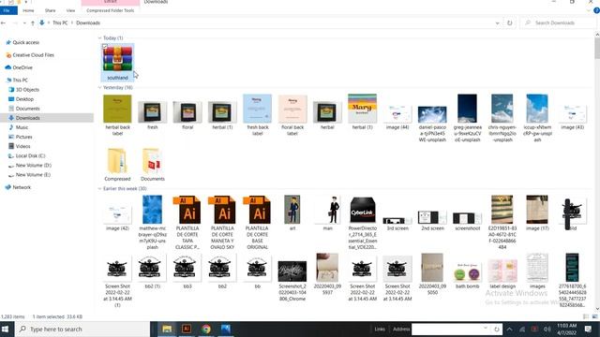
Task: Switch to the Share ribbon tab
Action: pyautogui.click(x=50, y=10)
